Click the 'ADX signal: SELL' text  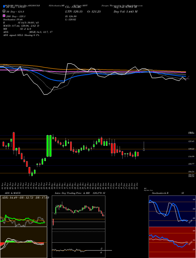[13, 35]
